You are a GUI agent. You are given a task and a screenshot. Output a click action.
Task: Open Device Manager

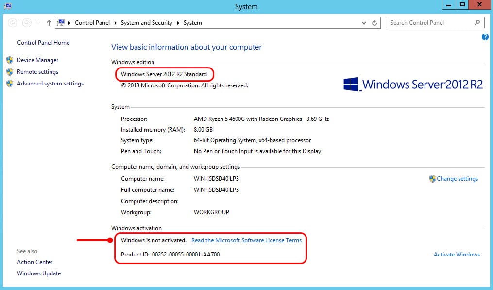pyautogui.click(x=38, y=60)
